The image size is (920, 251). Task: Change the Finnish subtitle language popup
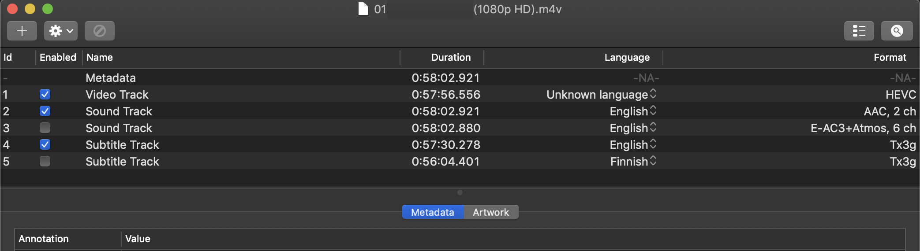coord(633,161)
